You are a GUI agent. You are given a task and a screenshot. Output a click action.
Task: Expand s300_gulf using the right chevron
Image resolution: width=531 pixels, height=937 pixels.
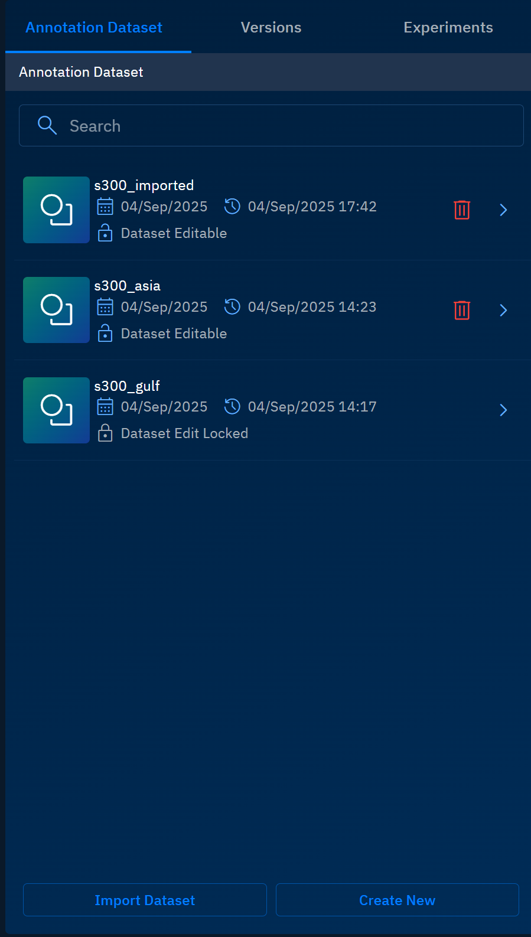(503, 410)
